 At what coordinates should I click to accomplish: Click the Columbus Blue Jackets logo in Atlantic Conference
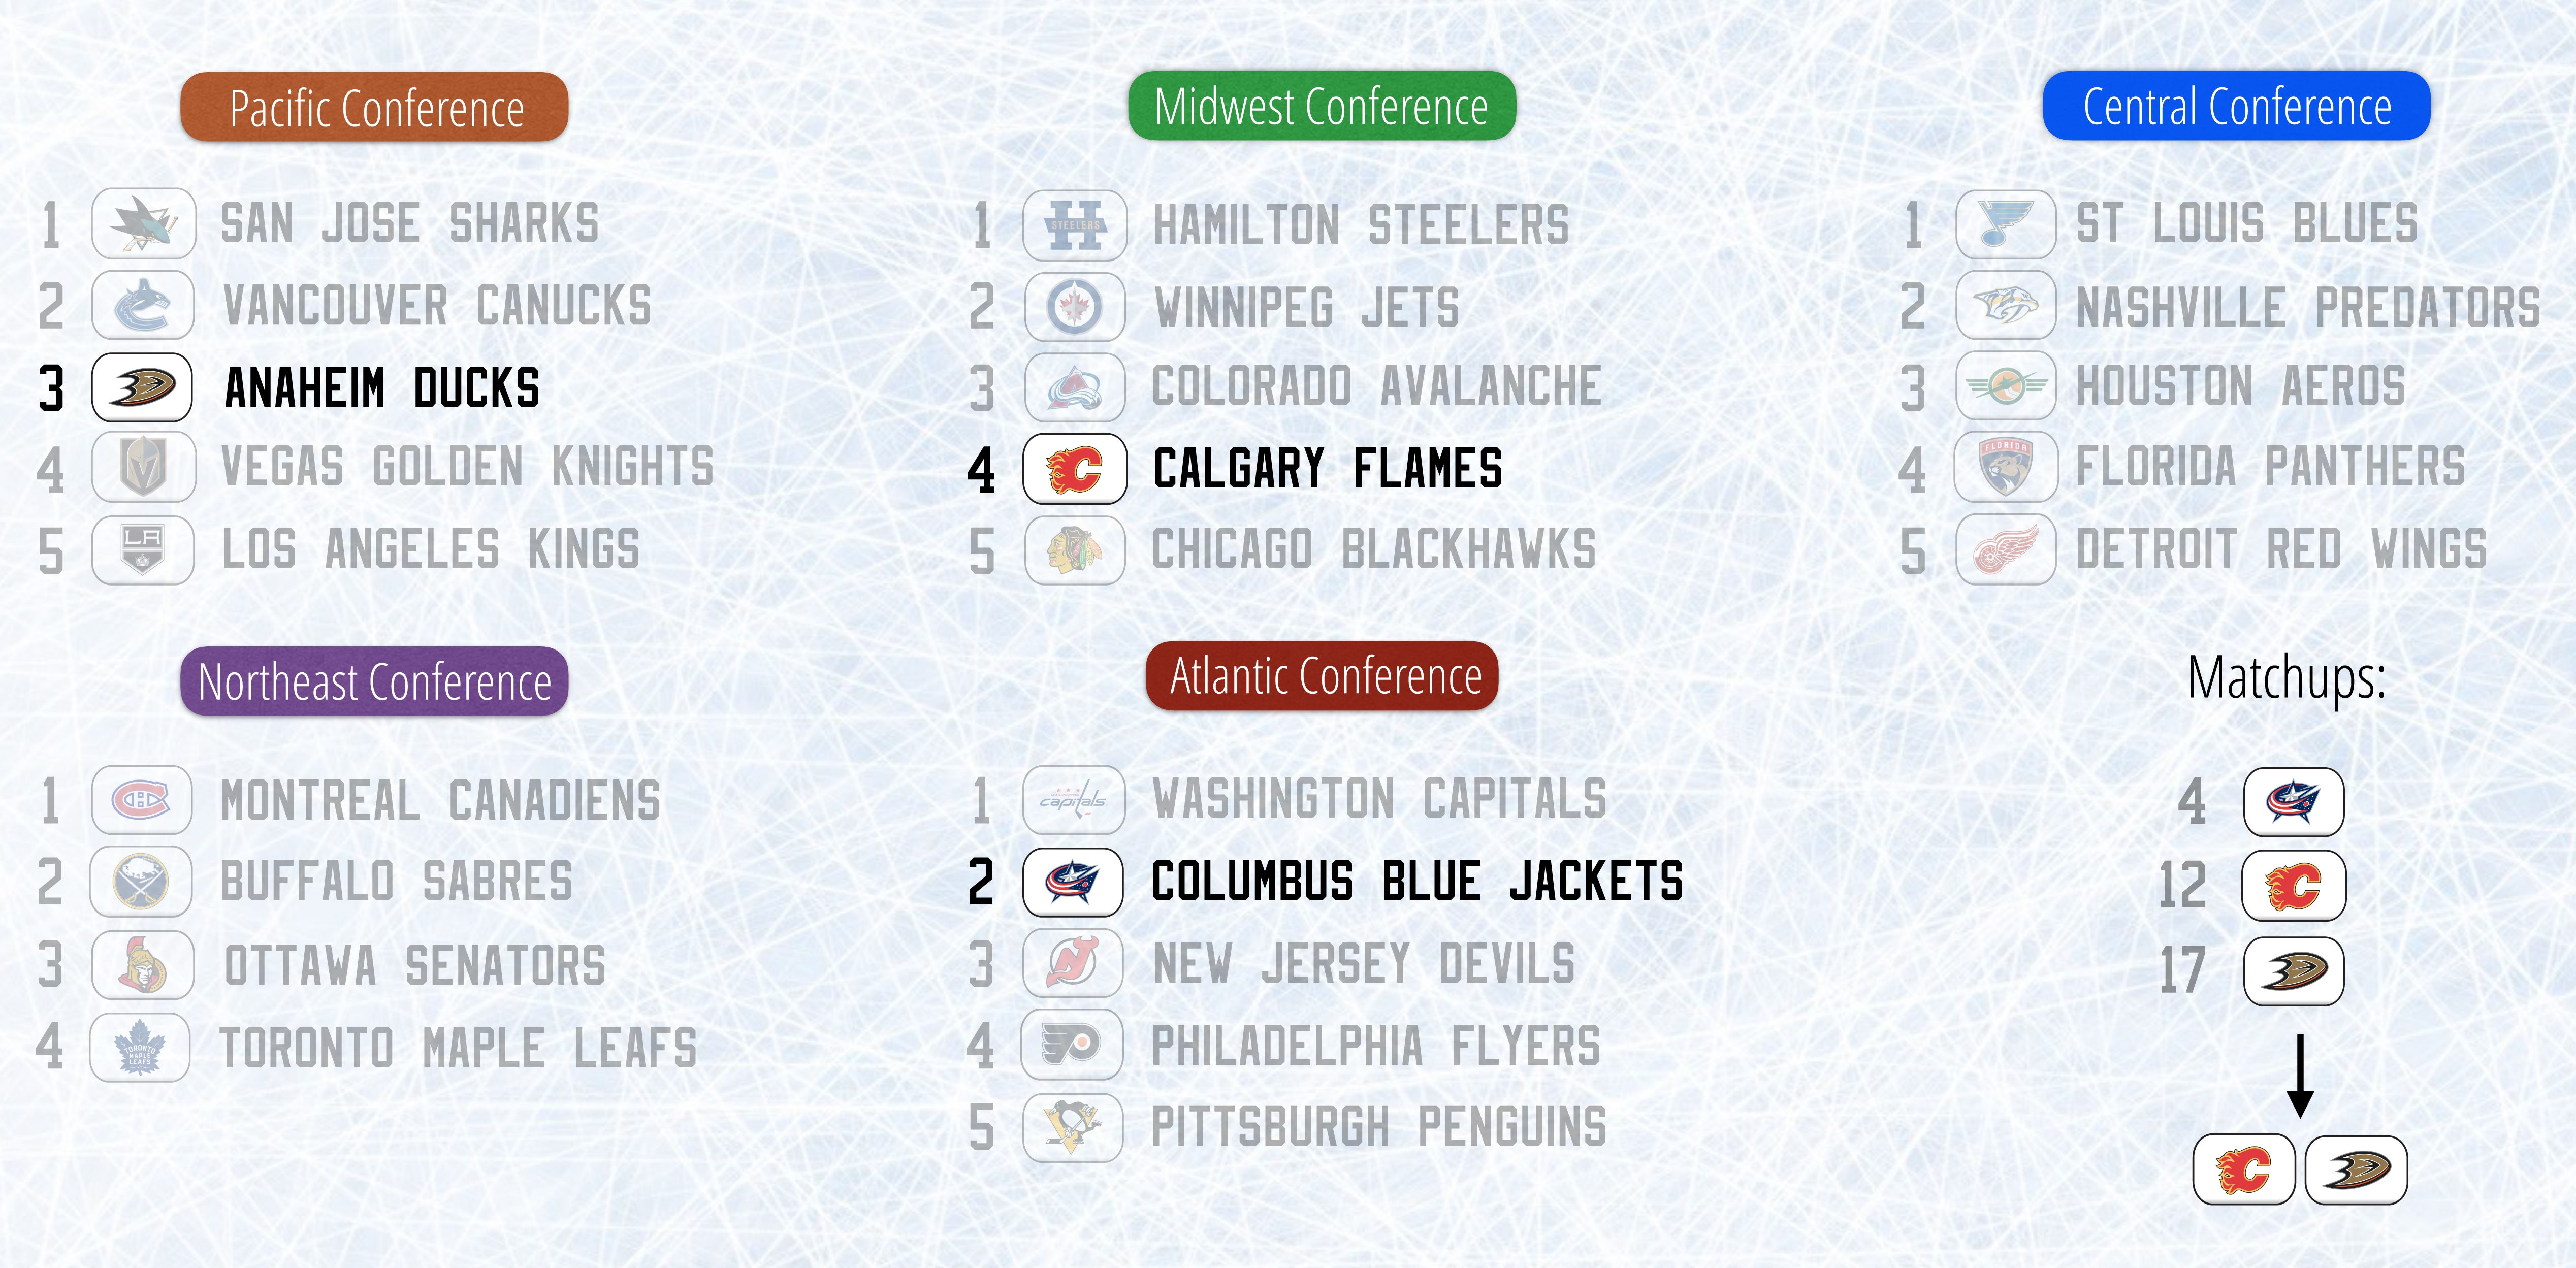(1073, 882)
